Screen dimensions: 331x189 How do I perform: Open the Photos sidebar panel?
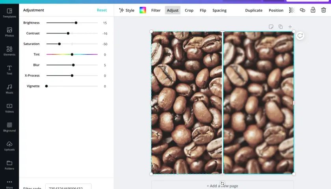click(x=9, y=32)
